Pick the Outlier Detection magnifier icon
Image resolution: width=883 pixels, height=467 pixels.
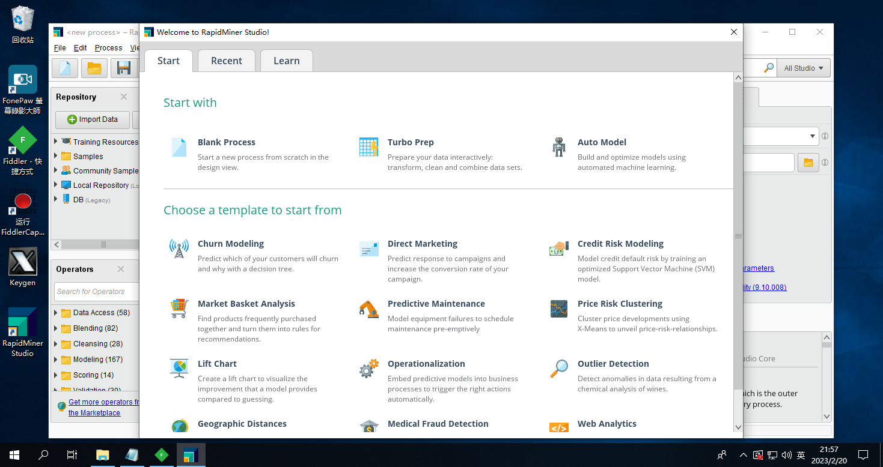[x=559, y=369]
